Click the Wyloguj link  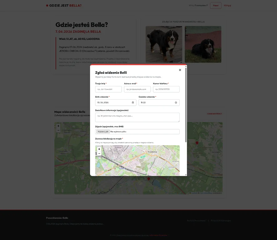pyautogui.click(x=227, y=6)
